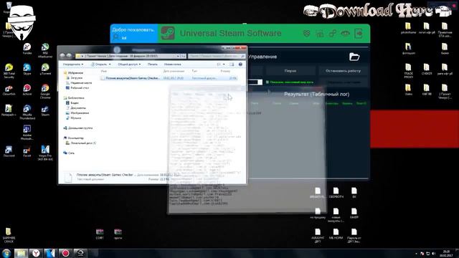Click the Пауза button in Universal Steam Software
Viewport: 459px width, 258px height.
click(290, 71)
